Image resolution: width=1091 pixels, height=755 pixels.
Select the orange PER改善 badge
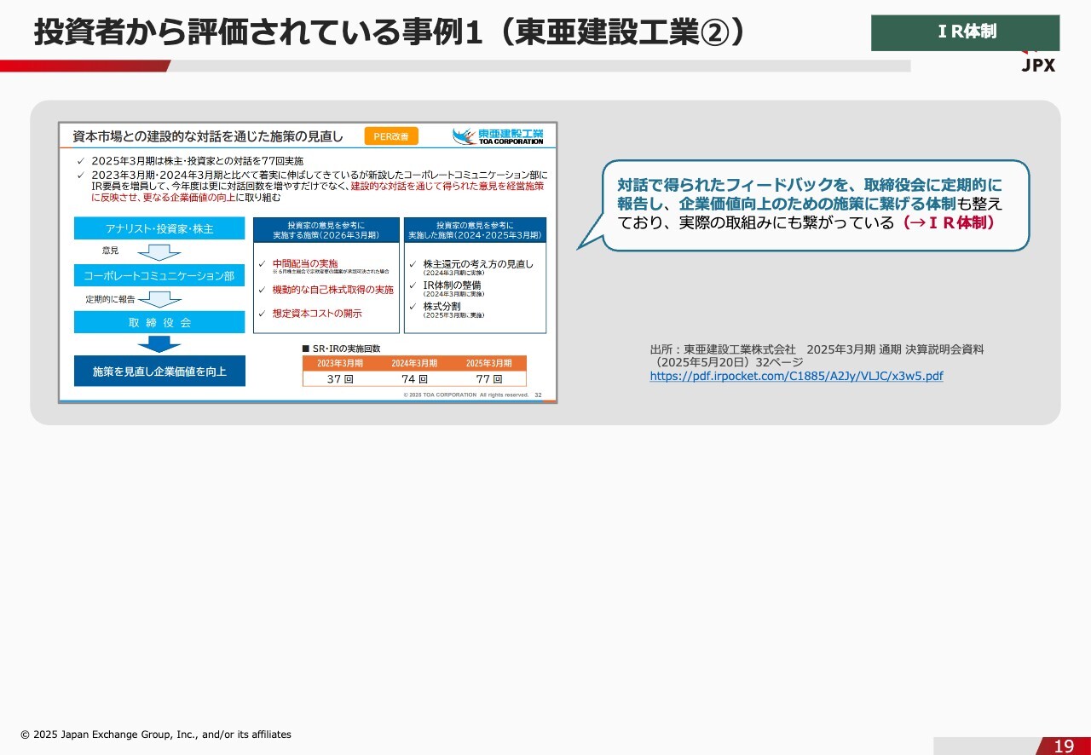[390, 136]
